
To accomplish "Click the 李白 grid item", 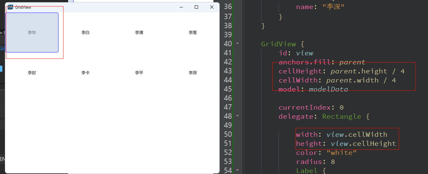I will pos(85,33).
